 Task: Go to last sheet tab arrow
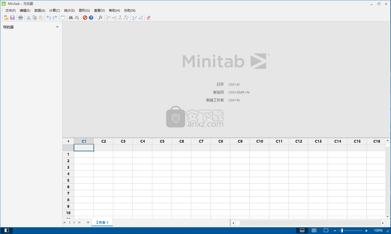point(79,222)
